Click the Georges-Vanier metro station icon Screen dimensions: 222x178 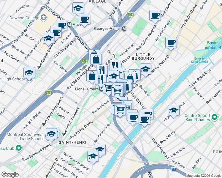124,29
